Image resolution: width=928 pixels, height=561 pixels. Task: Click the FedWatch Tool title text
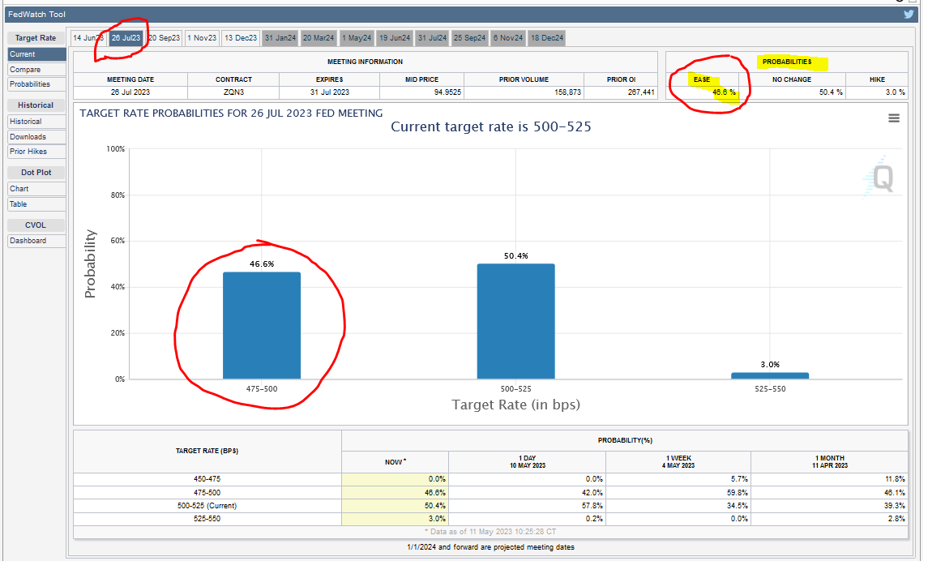[36, 15]
